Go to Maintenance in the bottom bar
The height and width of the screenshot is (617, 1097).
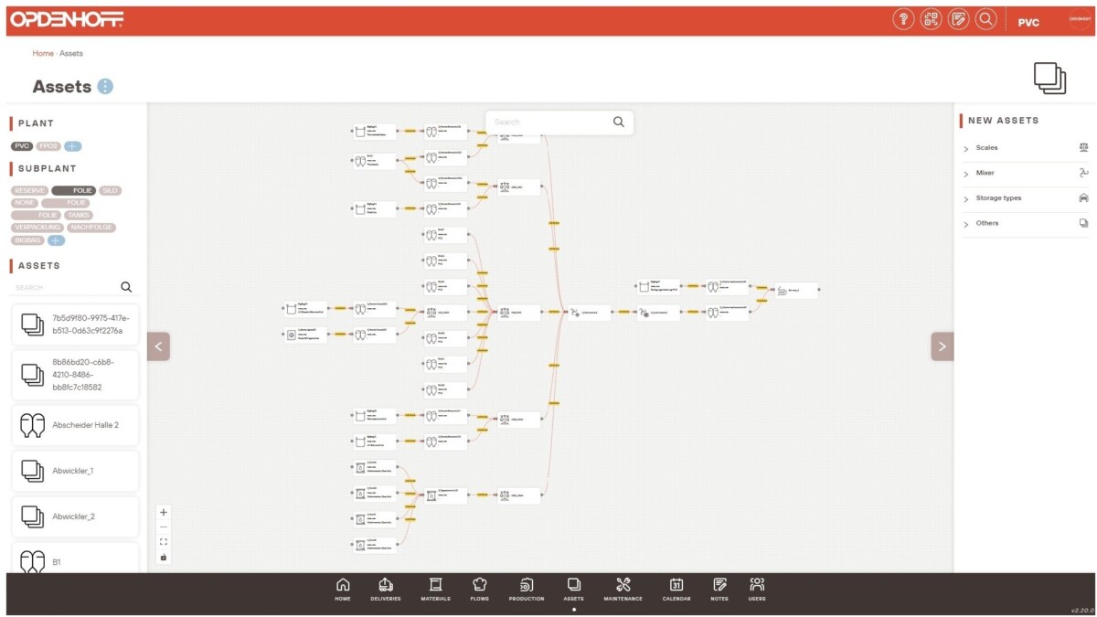coord(623,590)
